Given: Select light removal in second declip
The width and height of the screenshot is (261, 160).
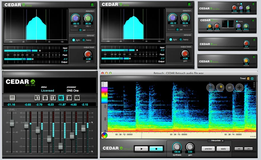Looking at the screenshot, I should point(171,39).
